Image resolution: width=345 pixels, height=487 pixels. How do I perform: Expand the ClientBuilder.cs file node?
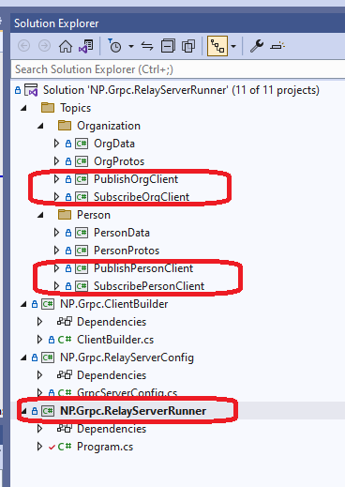[x=39, y=340]
